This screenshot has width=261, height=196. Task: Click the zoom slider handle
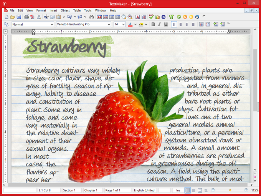tap(230, 190)
